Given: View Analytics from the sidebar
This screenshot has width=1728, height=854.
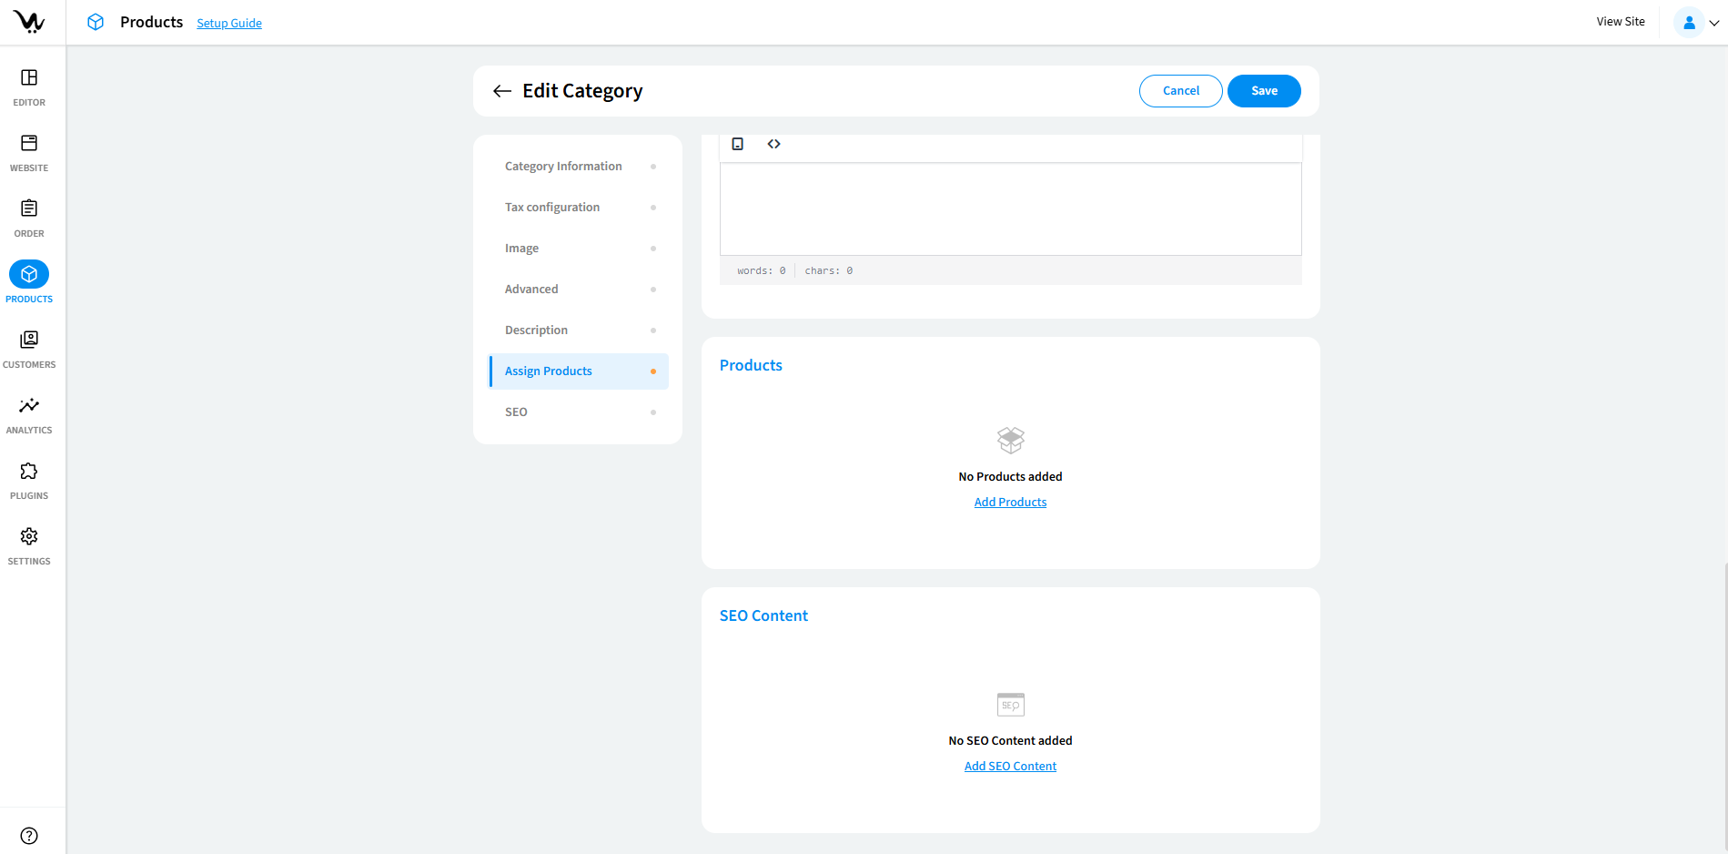Looking at the screenshot, I should (29, 406).
